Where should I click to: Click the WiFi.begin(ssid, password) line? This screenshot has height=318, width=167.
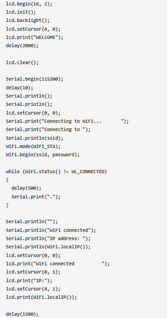43,155
